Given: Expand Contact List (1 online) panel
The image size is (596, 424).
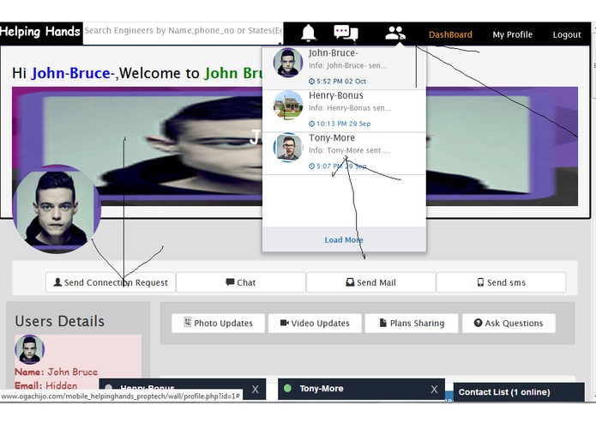Looking at the screenshot, I should 519,392.
